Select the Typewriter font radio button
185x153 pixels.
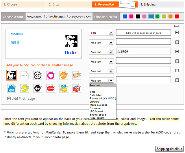69,16
